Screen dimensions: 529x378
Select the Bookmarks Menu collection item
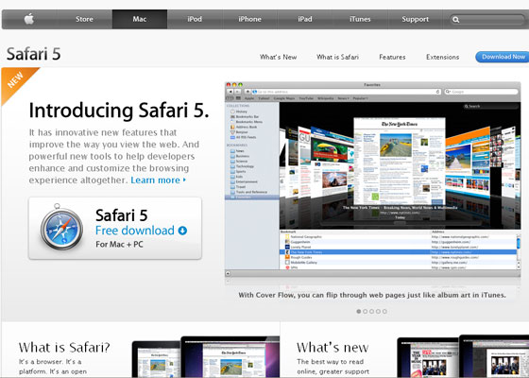247,122
